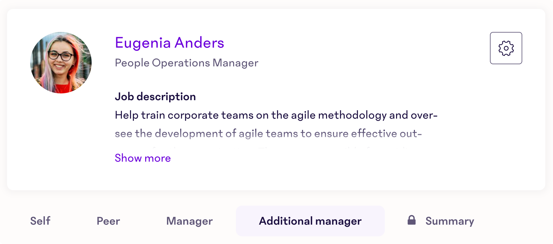Open settings with the gear icon
The width and height of the screenshot is (553, 244).
click(x=506, y=48)
